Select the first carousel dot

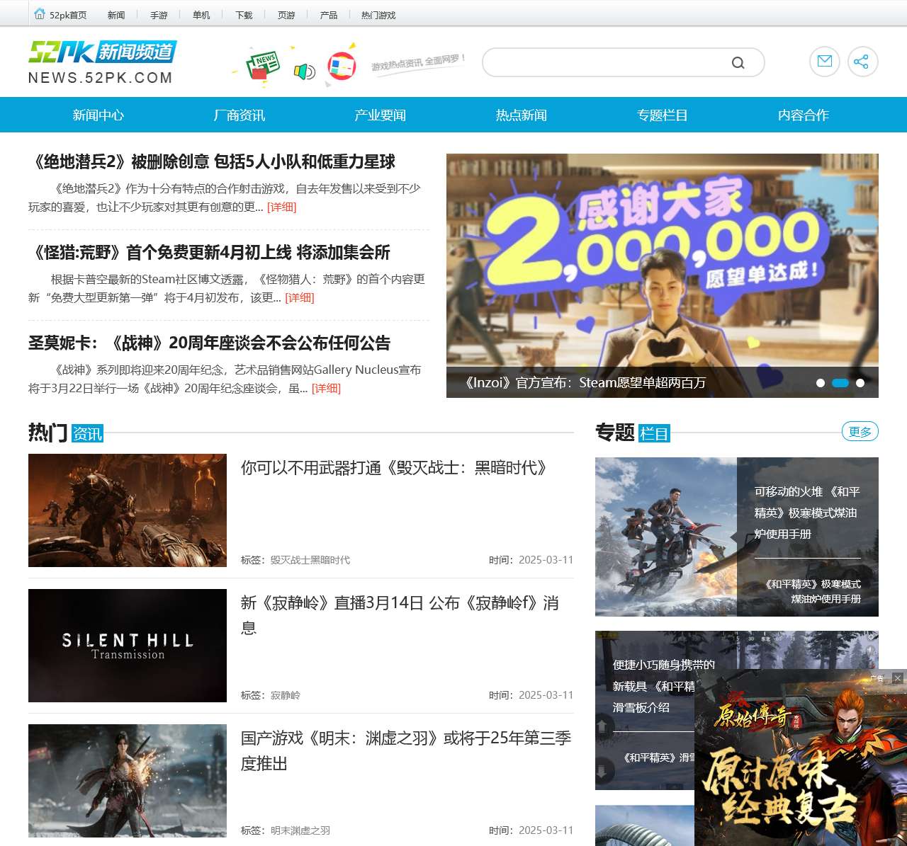coord(821,383)
